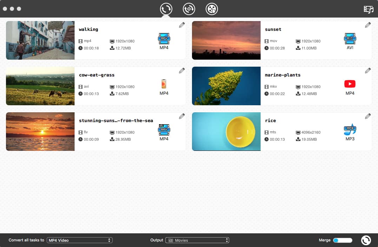Viewport: 378px width, 247px height.
Task: Select the YouTube format icon for marine-plants
Action: point(350,84)
